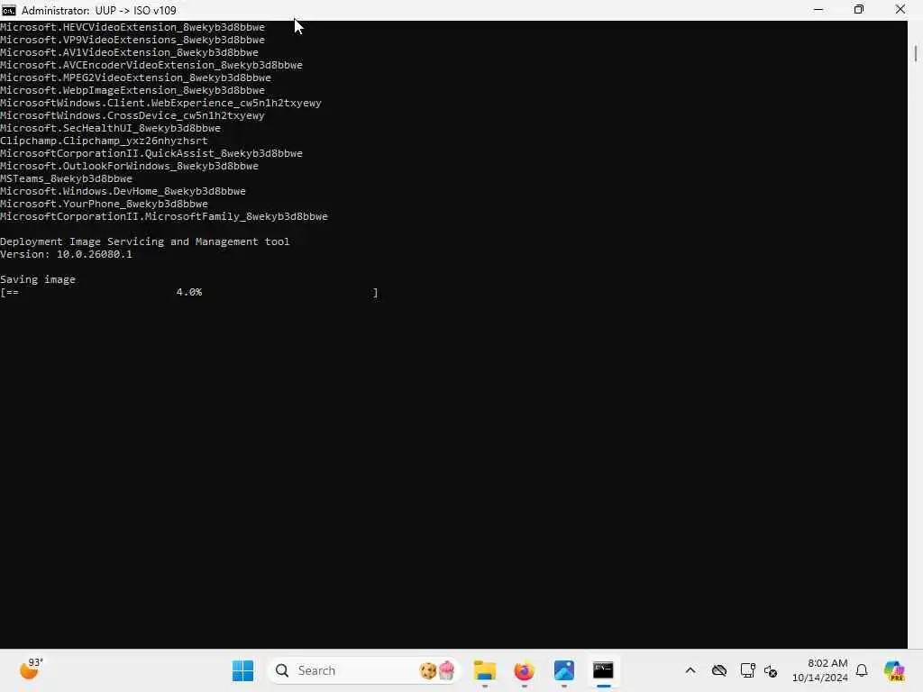Close the UUP -> ISO console window
The width and height of the screenshot is (923, 692).
click(900, 10)
